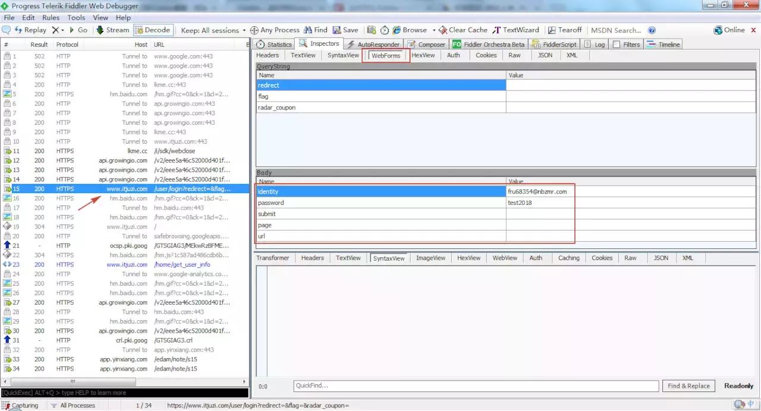Select session 23 /home/get_user_info
Viewport: 761px width, 411px height.
[124, 264]
